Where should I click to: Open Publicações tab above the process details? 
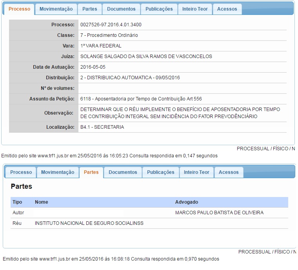pos(159,9)
